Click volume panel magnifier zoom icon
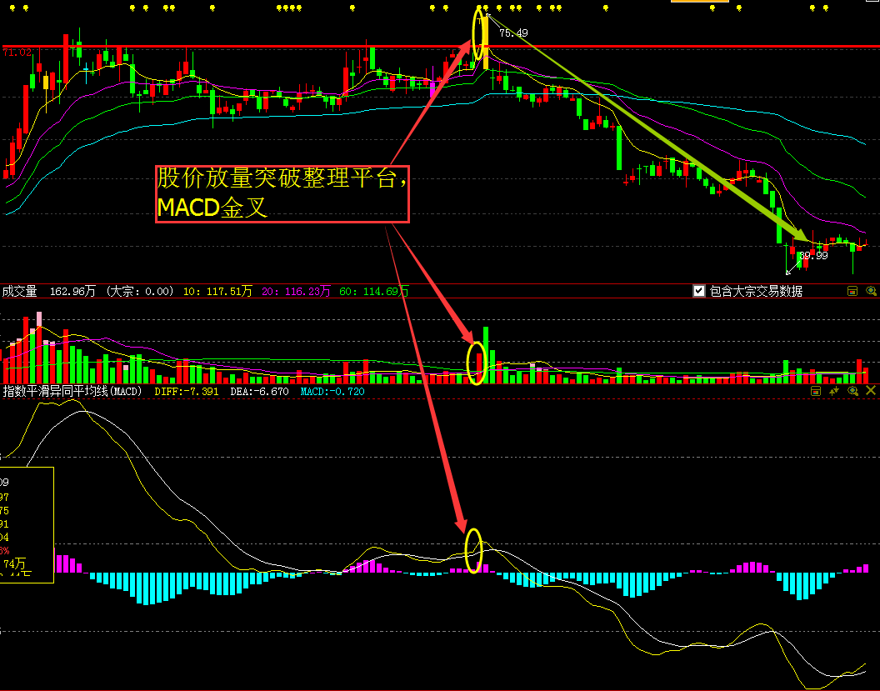 tap(871, 291)
